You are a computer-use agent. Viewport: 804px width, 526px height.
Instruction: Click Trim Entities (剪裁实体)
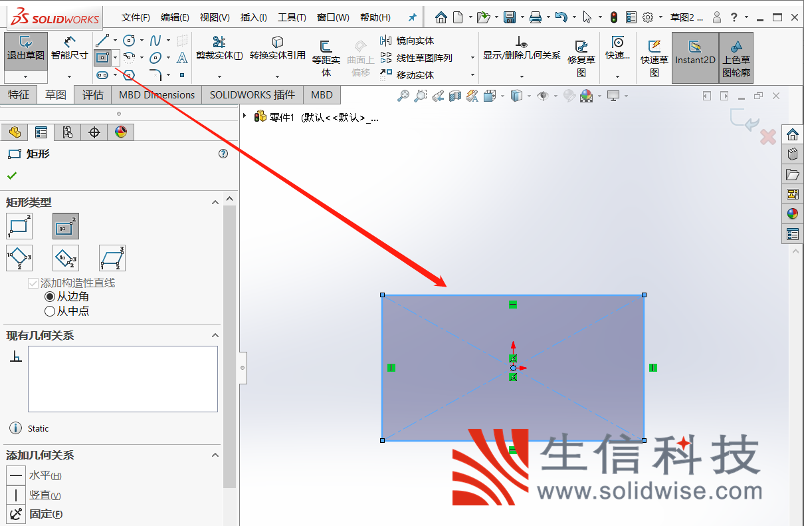tap(219, 49)
